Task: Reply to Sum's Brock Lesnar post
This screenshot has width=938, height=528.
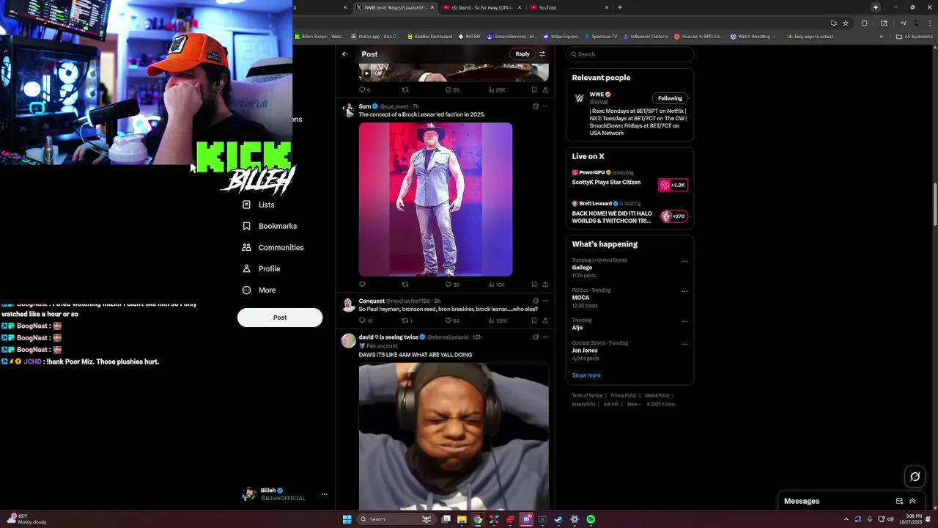Action: point(362,285)
